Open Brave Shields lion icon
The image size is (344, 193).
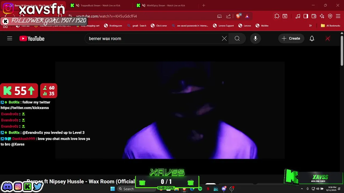click(x=238, y=16)
